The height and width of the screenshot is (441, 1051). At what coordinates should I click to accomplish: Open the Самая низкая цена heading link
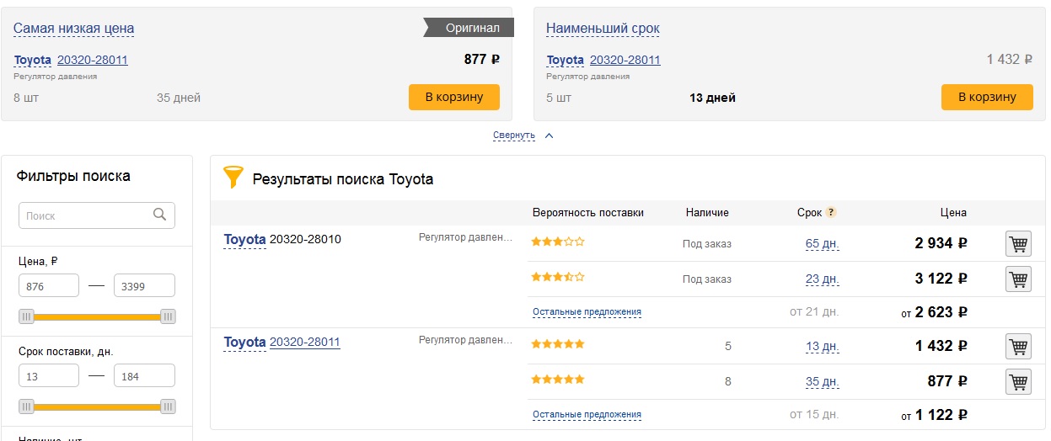pyautogui.click(x=73, y=29)
